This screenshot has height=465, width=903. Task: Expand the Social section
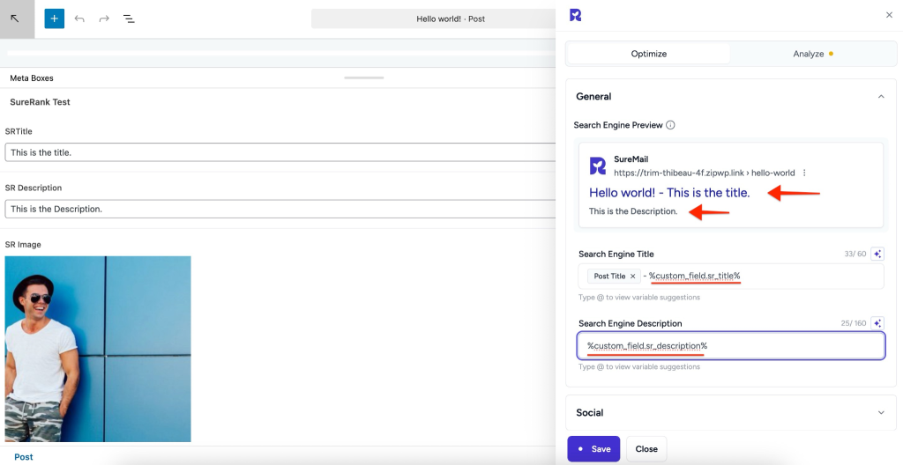pos(881,413)
